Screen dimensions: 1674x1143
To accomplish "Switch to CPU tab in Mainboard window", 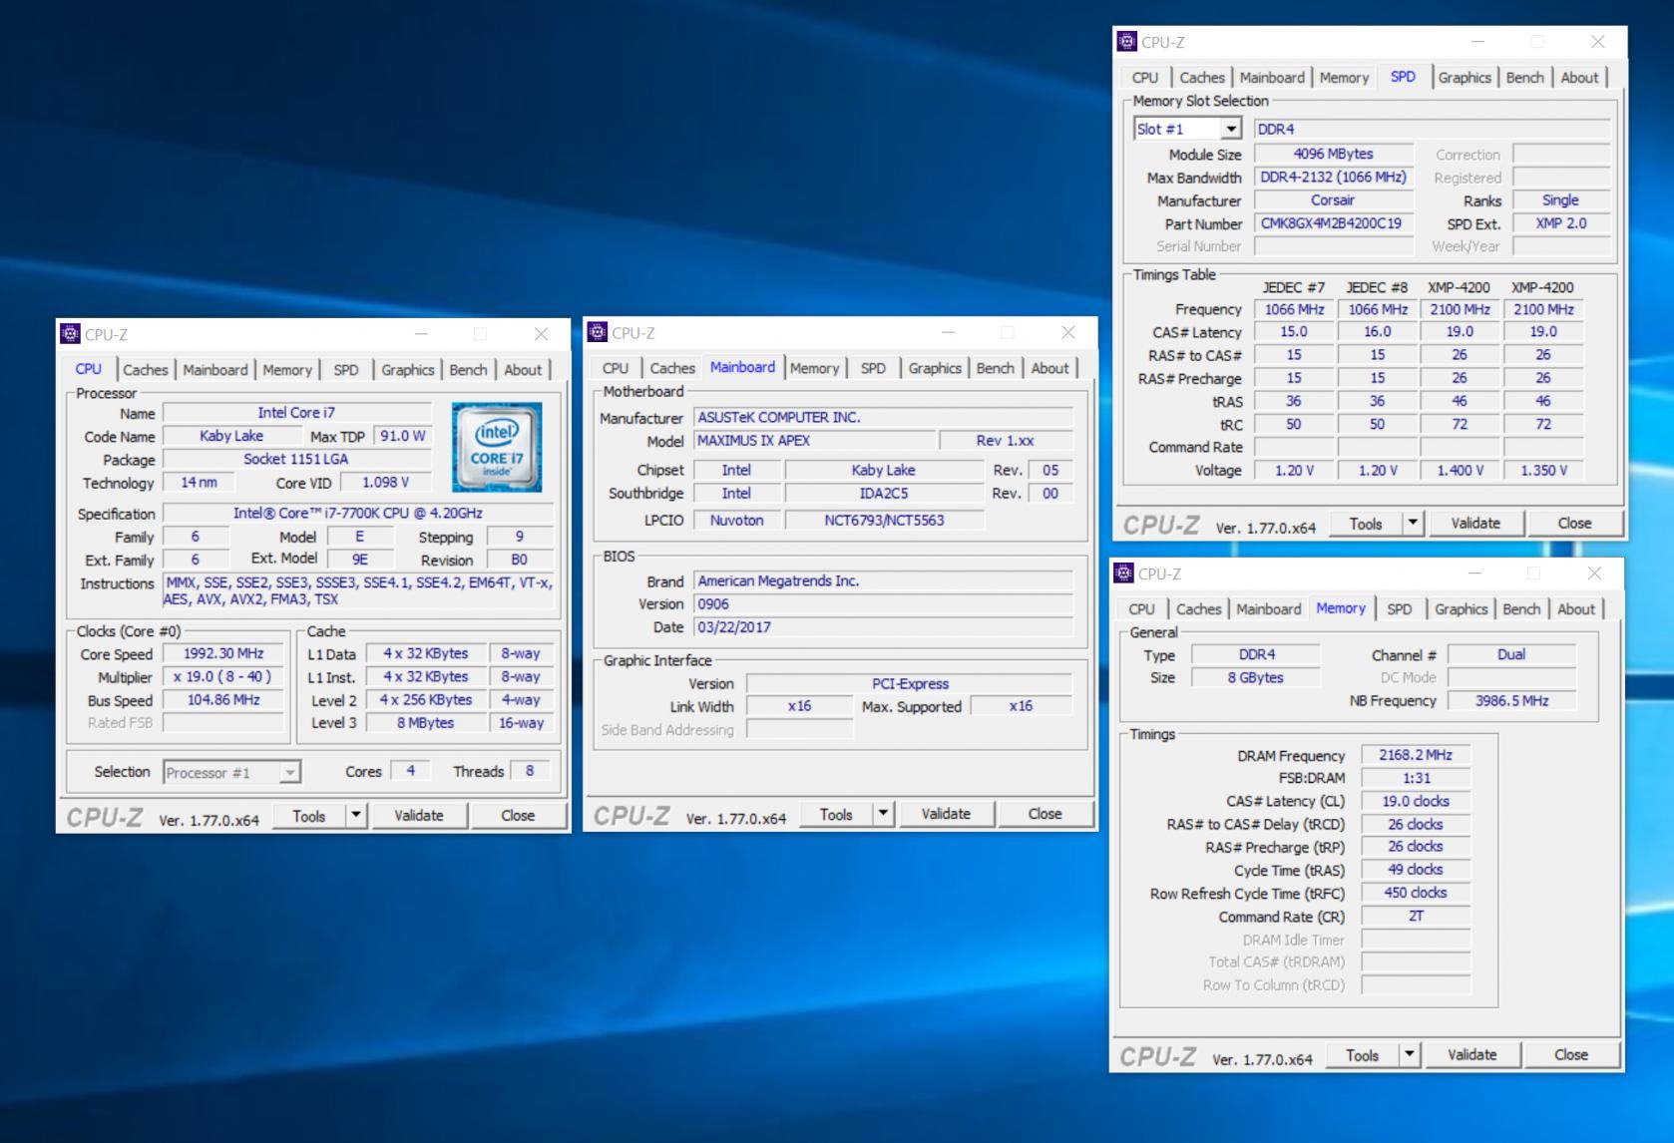I will (616, 368).
